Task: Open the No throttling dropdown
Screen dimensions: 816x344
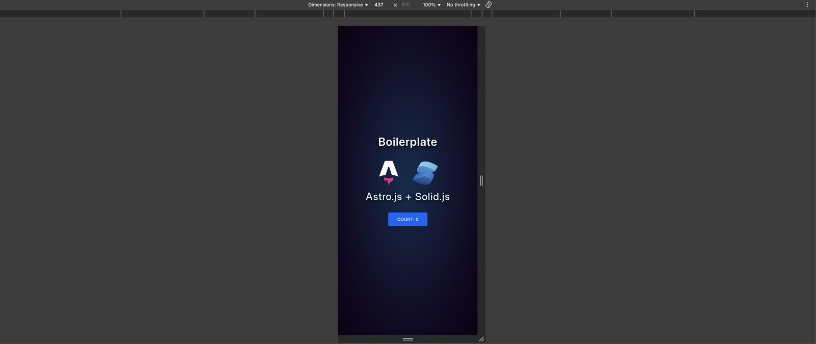Action: [463, 5]
